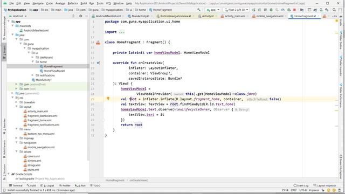Click UTF-8 encoding in status bar
The height and width of the screenshot is (194, 345).
tap(303, 190)
